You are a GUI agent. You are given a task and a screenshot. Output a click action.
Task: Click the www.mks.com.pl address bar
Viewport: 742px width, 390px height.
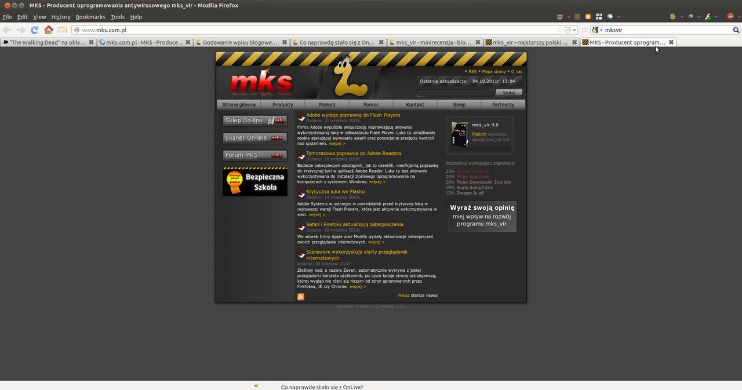tap(325, 30)
